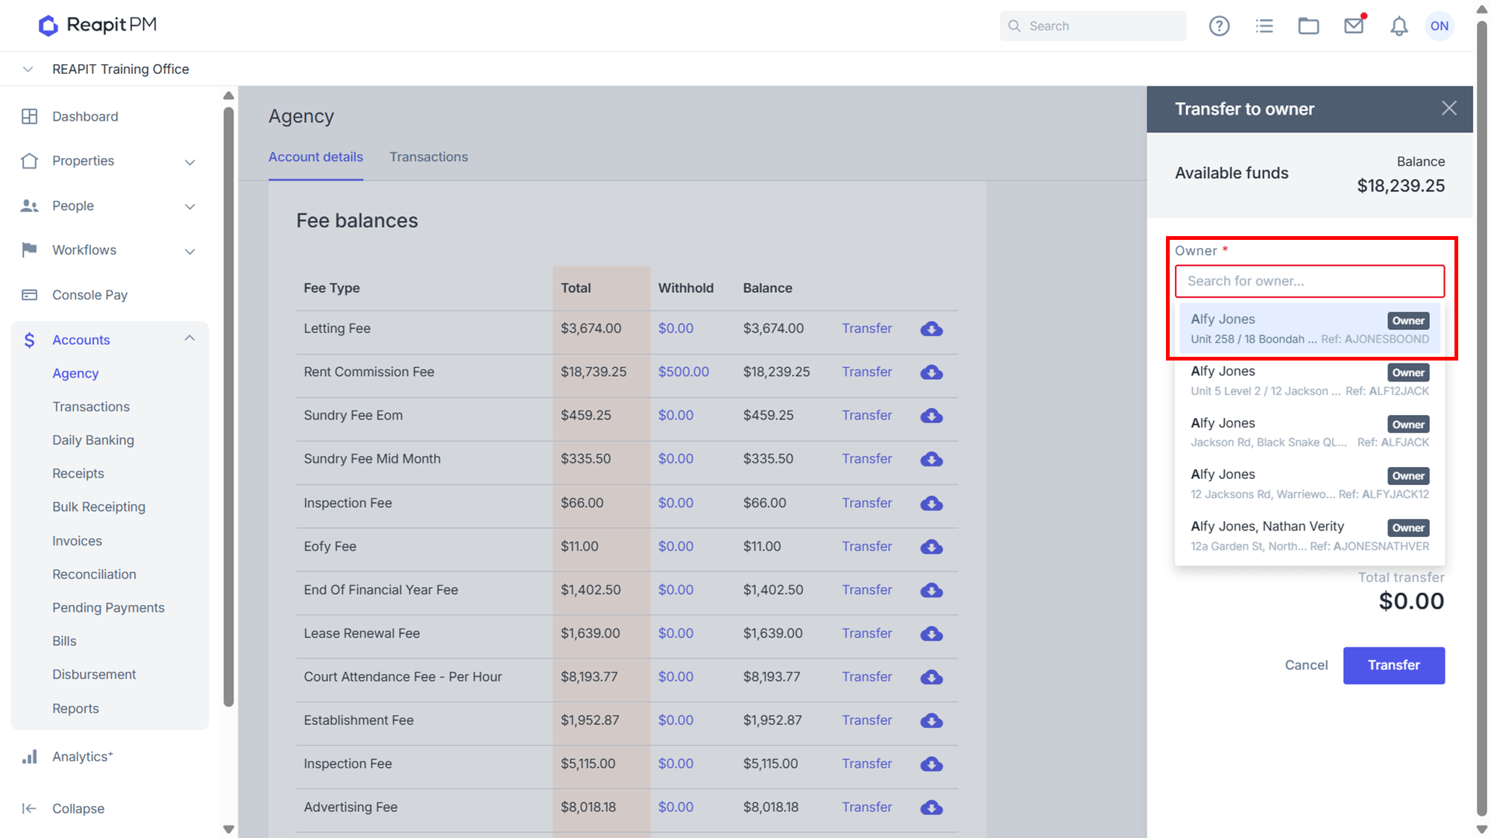The height and width of the screenshot is (838, 1491).
Task: Open the mail envelope icon
Action: point(1354,26)
